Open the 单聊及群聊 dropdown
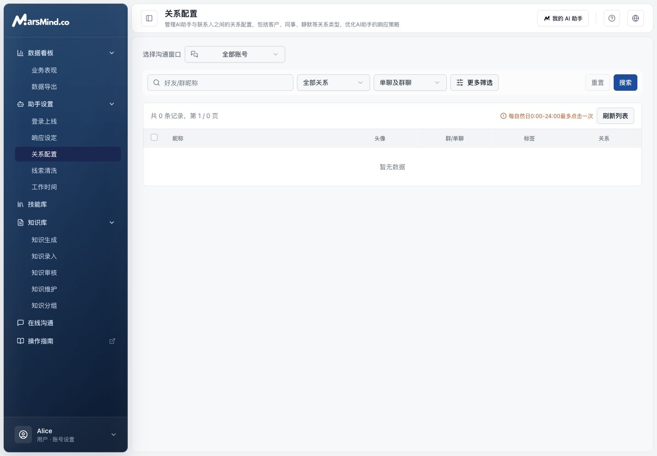Screen dimensions: 657x456 pyautogui.click(x=410, y=83)
